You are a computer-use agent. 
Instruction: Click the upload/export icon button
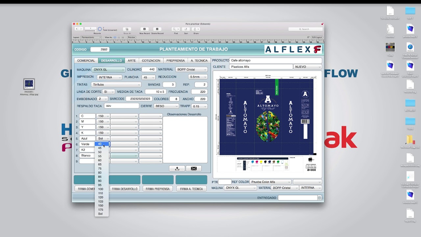point(177,169)
